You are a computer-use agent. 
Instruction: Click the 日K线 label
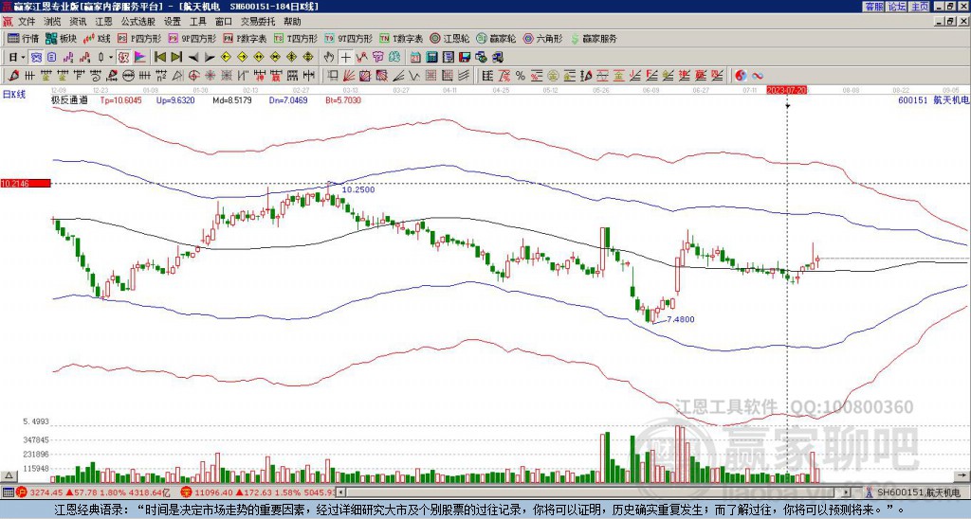14,94
